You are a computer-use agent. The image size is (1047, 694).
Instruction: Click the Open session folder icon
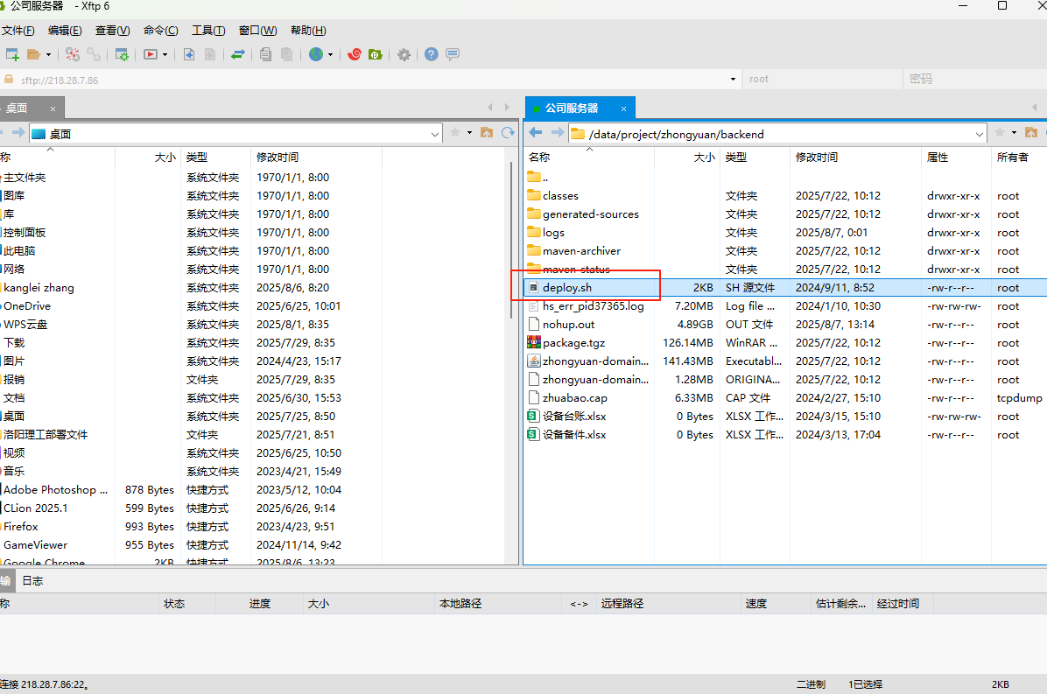(x=33, y=55)
